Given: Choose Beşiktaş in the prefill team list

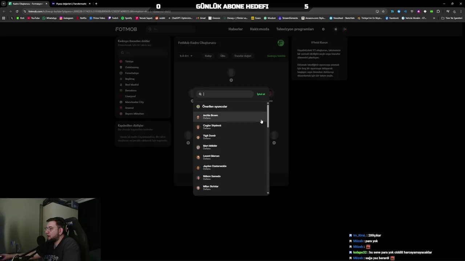Looking at the screenshot, I should [x=143, y=79].
